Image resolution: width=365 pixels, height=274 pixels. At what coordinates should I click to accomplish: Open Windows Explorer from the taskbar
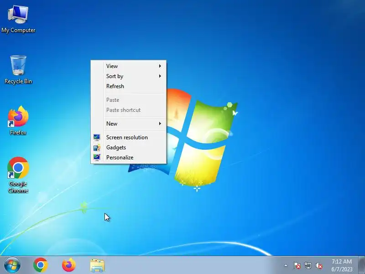click(97, 265)
